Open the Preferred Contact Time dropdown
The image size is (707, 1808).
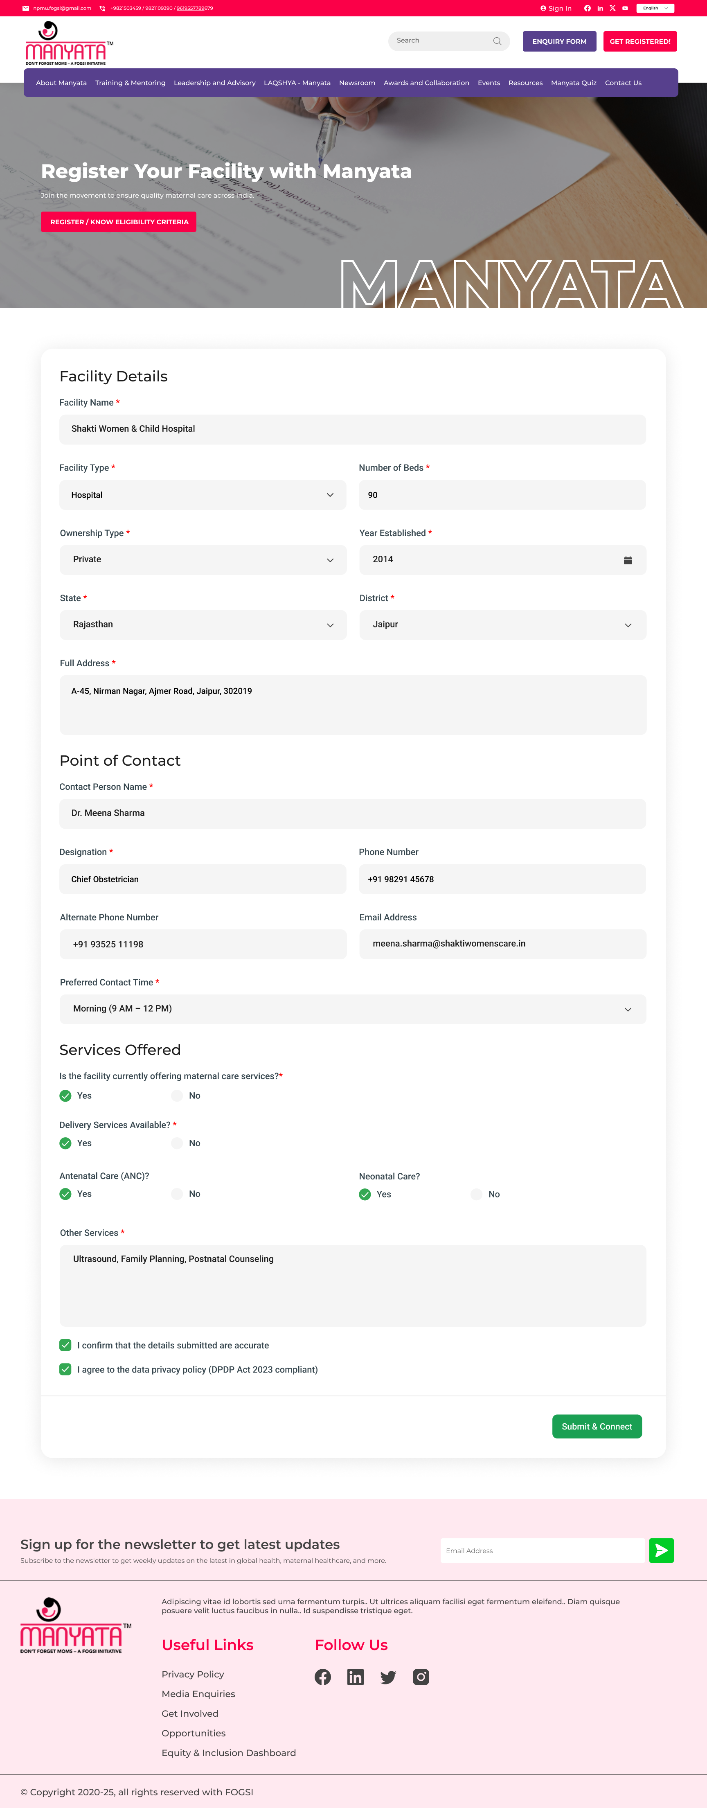(352, 1009)
